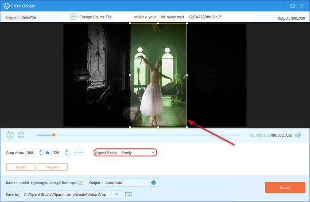The width and height of the screenshot is (310, 202).
Task: Click the Play button
Action: (x=10, y=135)
